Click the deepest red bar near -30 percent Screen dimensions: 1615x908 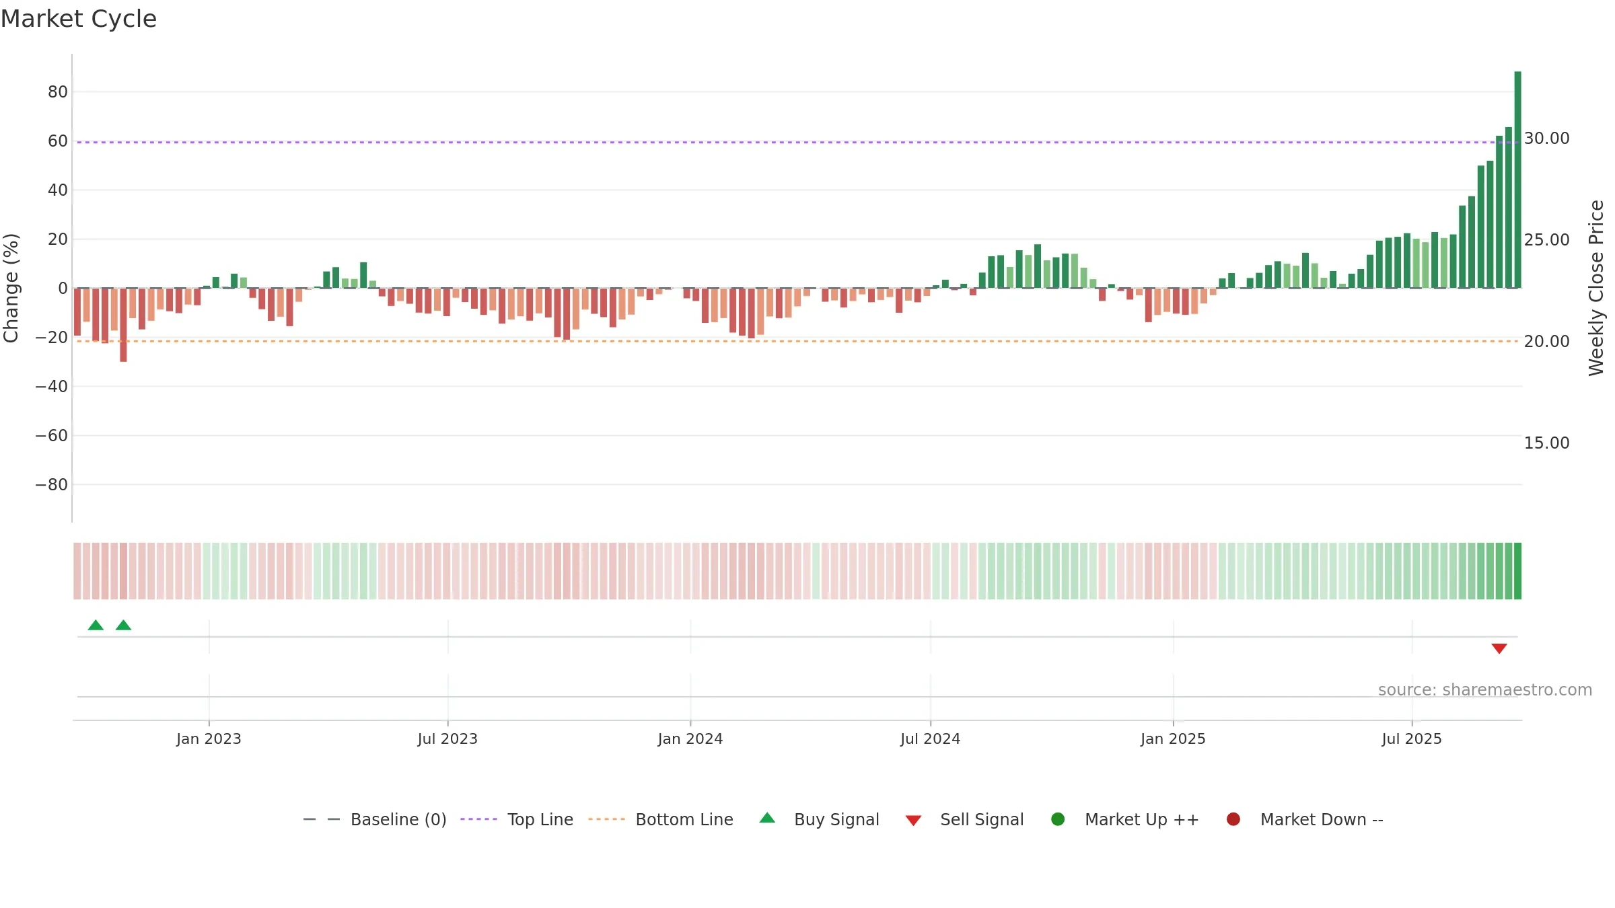(x=123, y=325)
